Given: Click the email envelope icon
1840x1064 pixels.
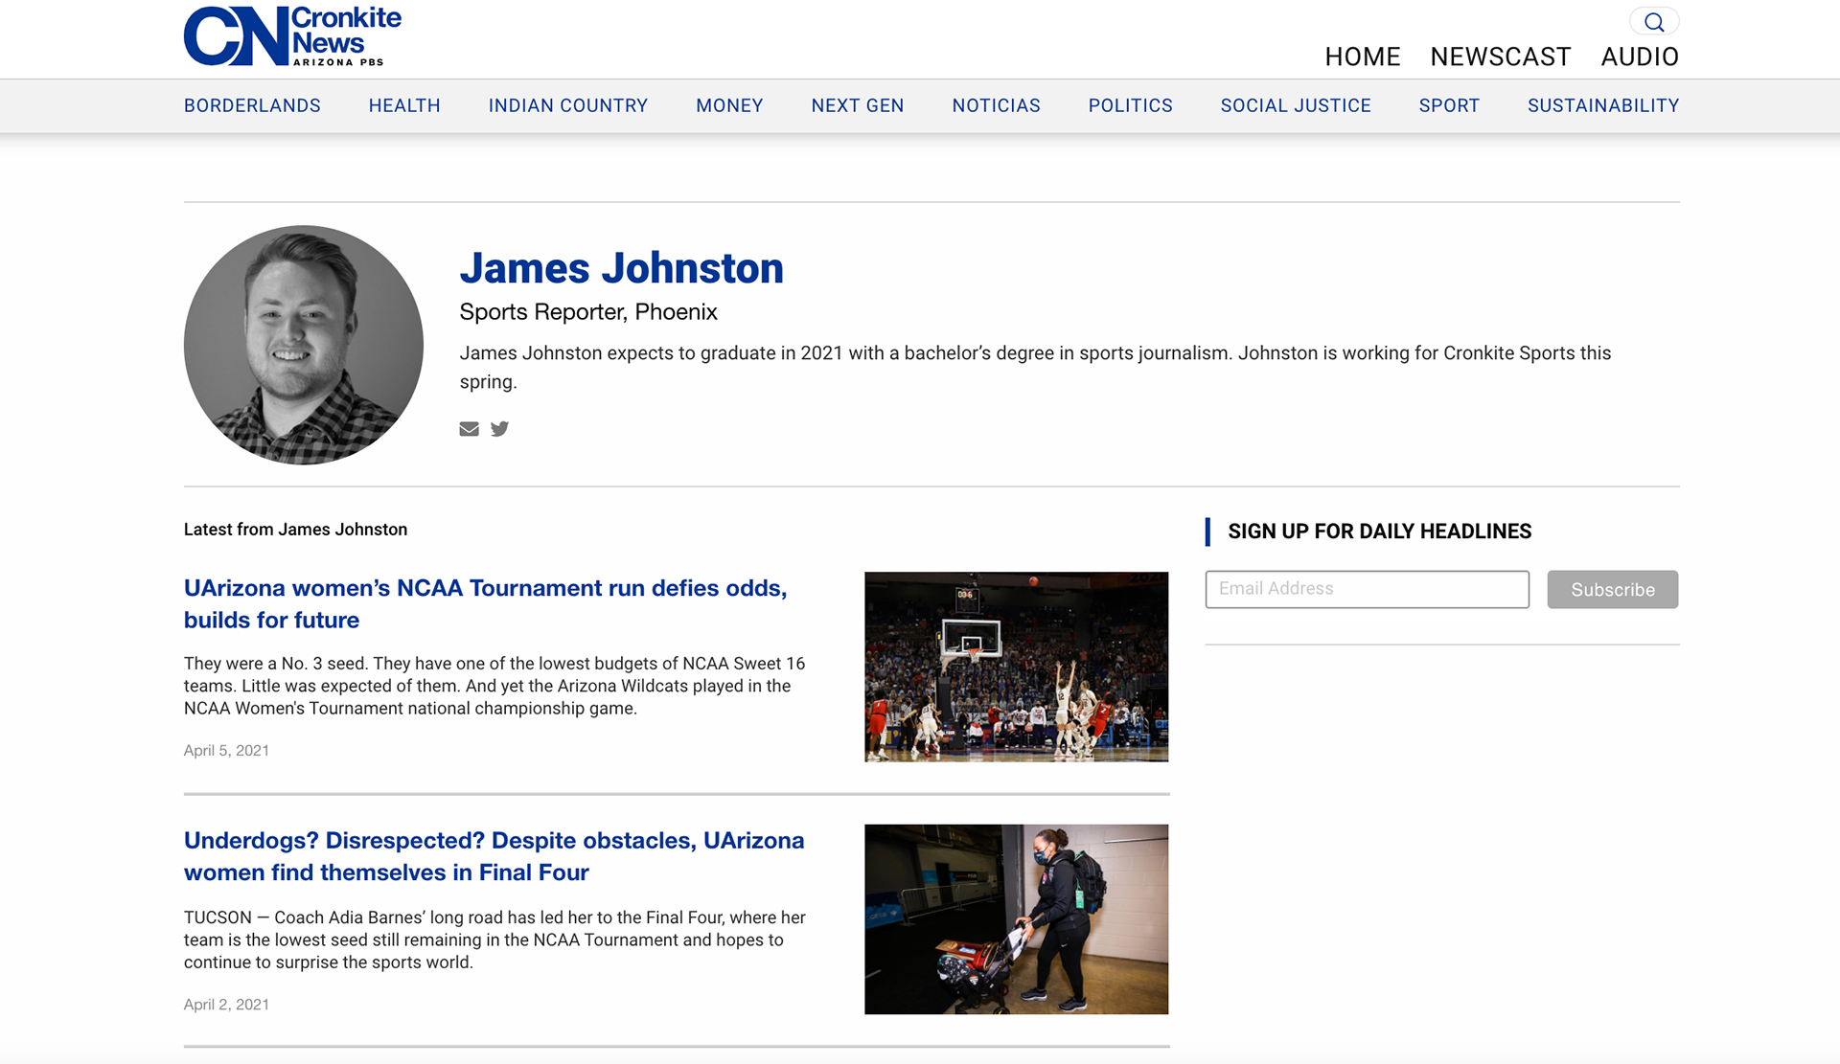Looking at the screenshot, I should click(x=469, y=429).
